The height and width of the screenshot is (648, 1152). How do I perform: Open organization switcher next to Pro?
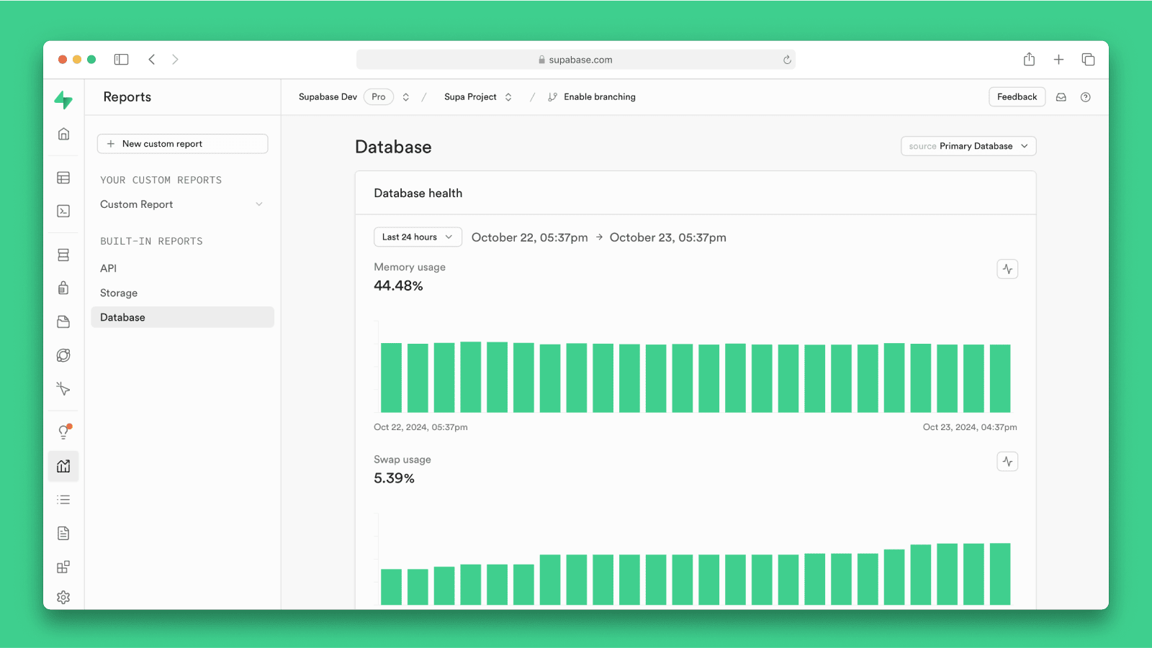406,97
